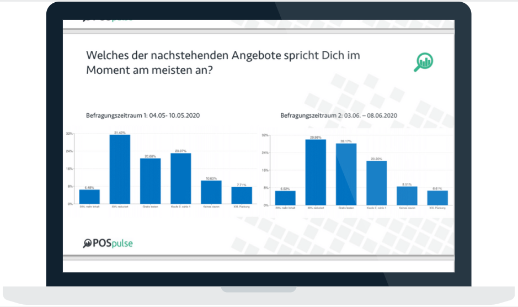Click the POSpulse logo at slide bottom
This screenshot has height=307, width=518.
[108, 243]
